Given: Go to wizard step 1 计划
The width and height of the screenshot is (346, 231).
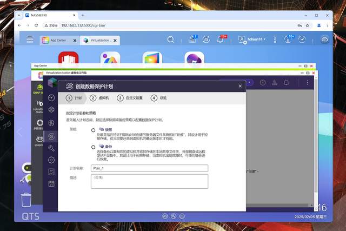Looking at the screenshot, I should 74,98.
